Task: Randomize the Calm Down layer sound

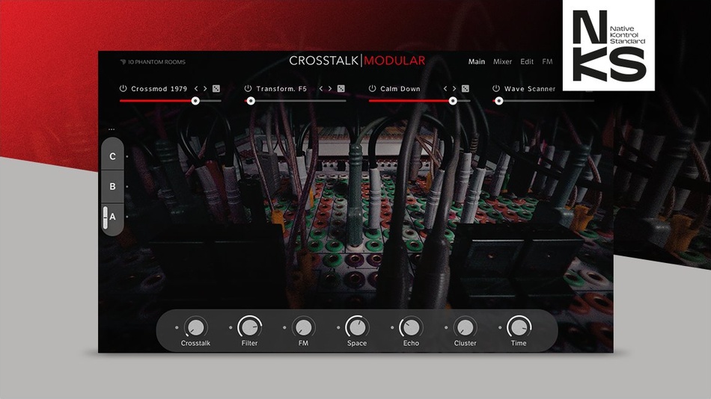Action: [465, 89]
